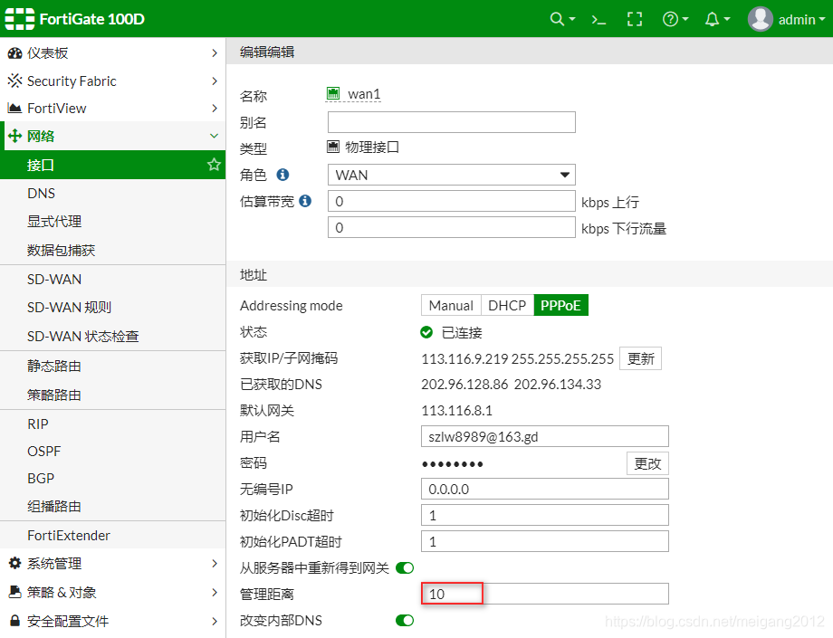Select DHCP addressing mode

(x=507, y=305)
